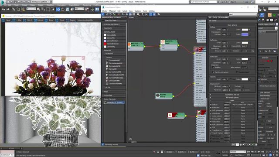Enable Dispersion Enabled checkbox
The height and width of the screenshot is (157, 279).
[213, 68]
